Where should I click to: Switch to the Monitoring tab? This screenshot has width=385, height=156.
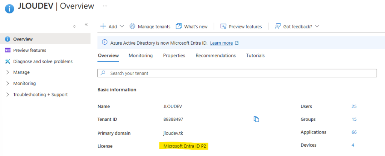141,55
